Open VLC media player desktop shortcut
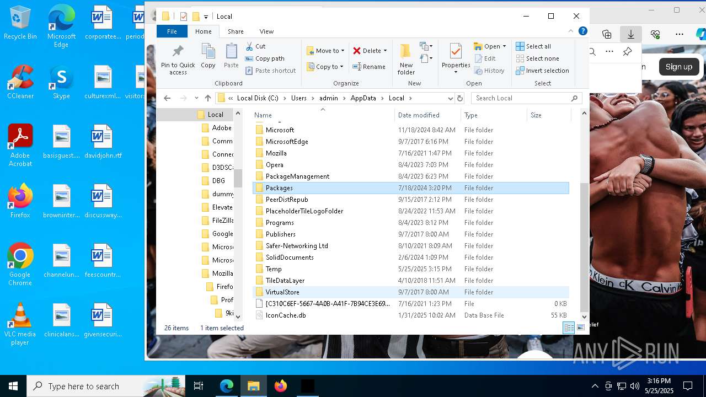The height and width of the screenshot is (397, 706). (x=20, y=324)
